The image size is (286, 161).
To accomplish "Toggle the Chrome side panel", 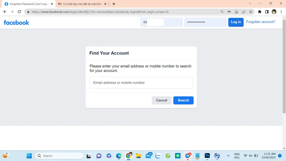I will [267, 12].
